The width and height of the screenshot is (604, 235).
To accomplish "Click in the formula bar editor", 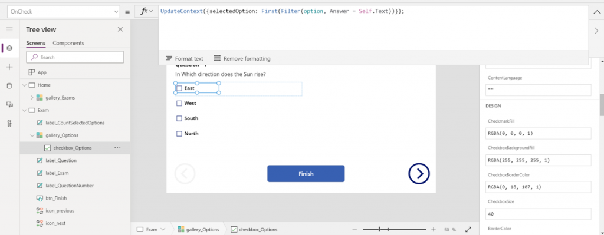I will [x=373, y=28].
